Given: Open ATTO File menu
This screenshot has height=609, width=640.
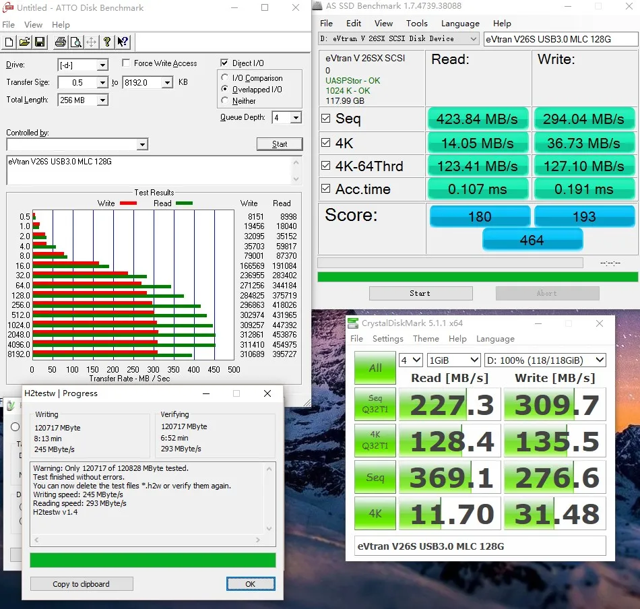Looking at the screenshot, I should tap(8, 24).
